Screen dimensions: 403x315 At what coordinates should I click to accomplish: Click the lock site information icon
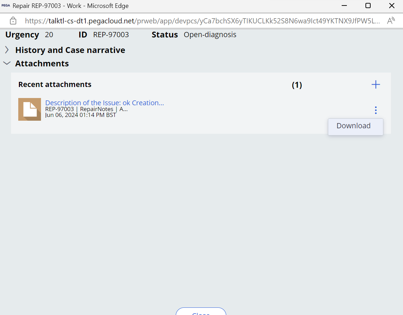13,21
